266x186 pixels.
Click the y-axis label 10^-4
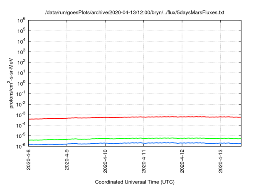click(x=20, y=125)
